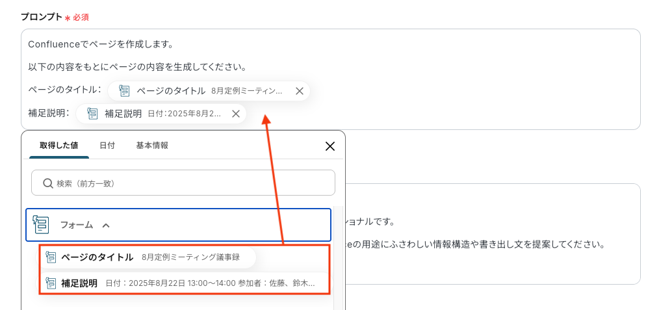Remove the ページのタイトル chip from the prompt
This screenshot has height=310, width=659.
click(300, 91)
